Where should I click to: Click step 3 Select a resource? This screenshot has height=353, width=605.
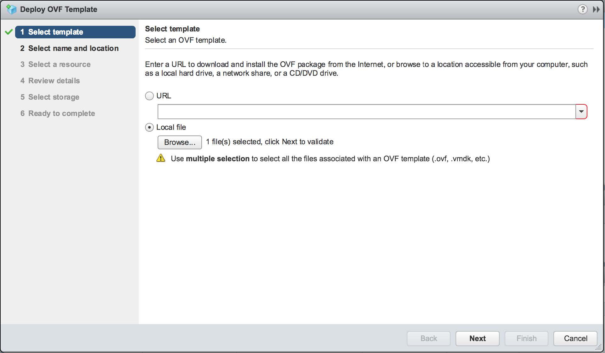pos(56,64)
